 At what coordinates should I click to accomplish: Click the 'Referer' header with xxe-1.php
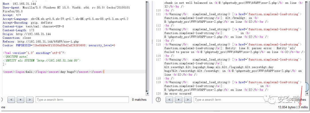41,42
